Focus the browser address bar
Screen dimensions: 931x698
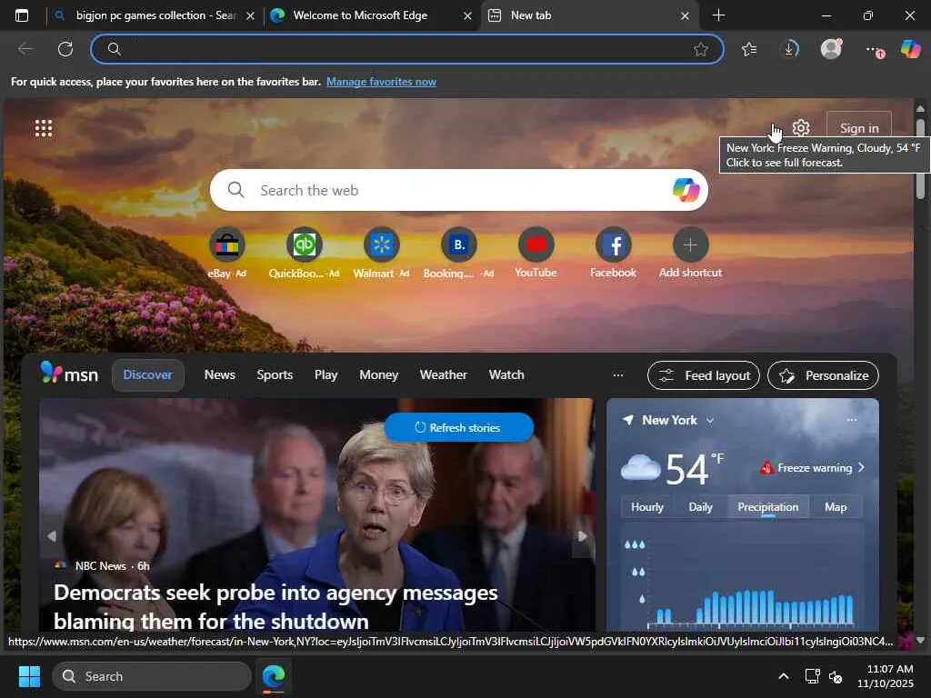pos(407,49)
